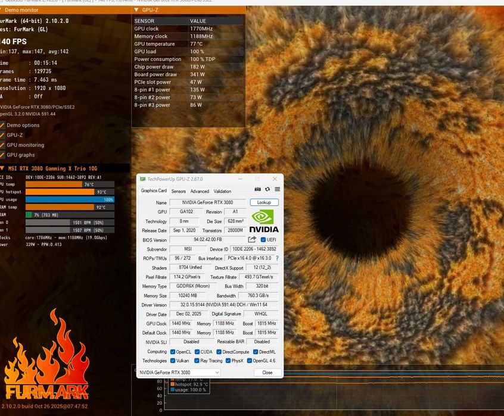
Task: Click the FurMark flame logo
Action: 47,355
